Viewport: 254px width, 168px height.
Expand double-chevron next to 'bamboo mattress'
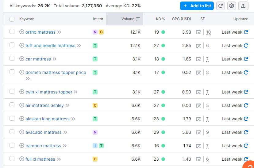(x=65, y=146)
